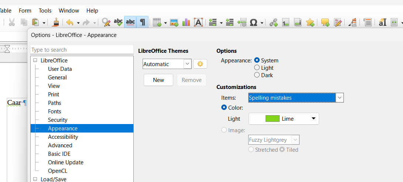Open the LibreOffice Themes Automatic dropdown

[x=167, y=64]
